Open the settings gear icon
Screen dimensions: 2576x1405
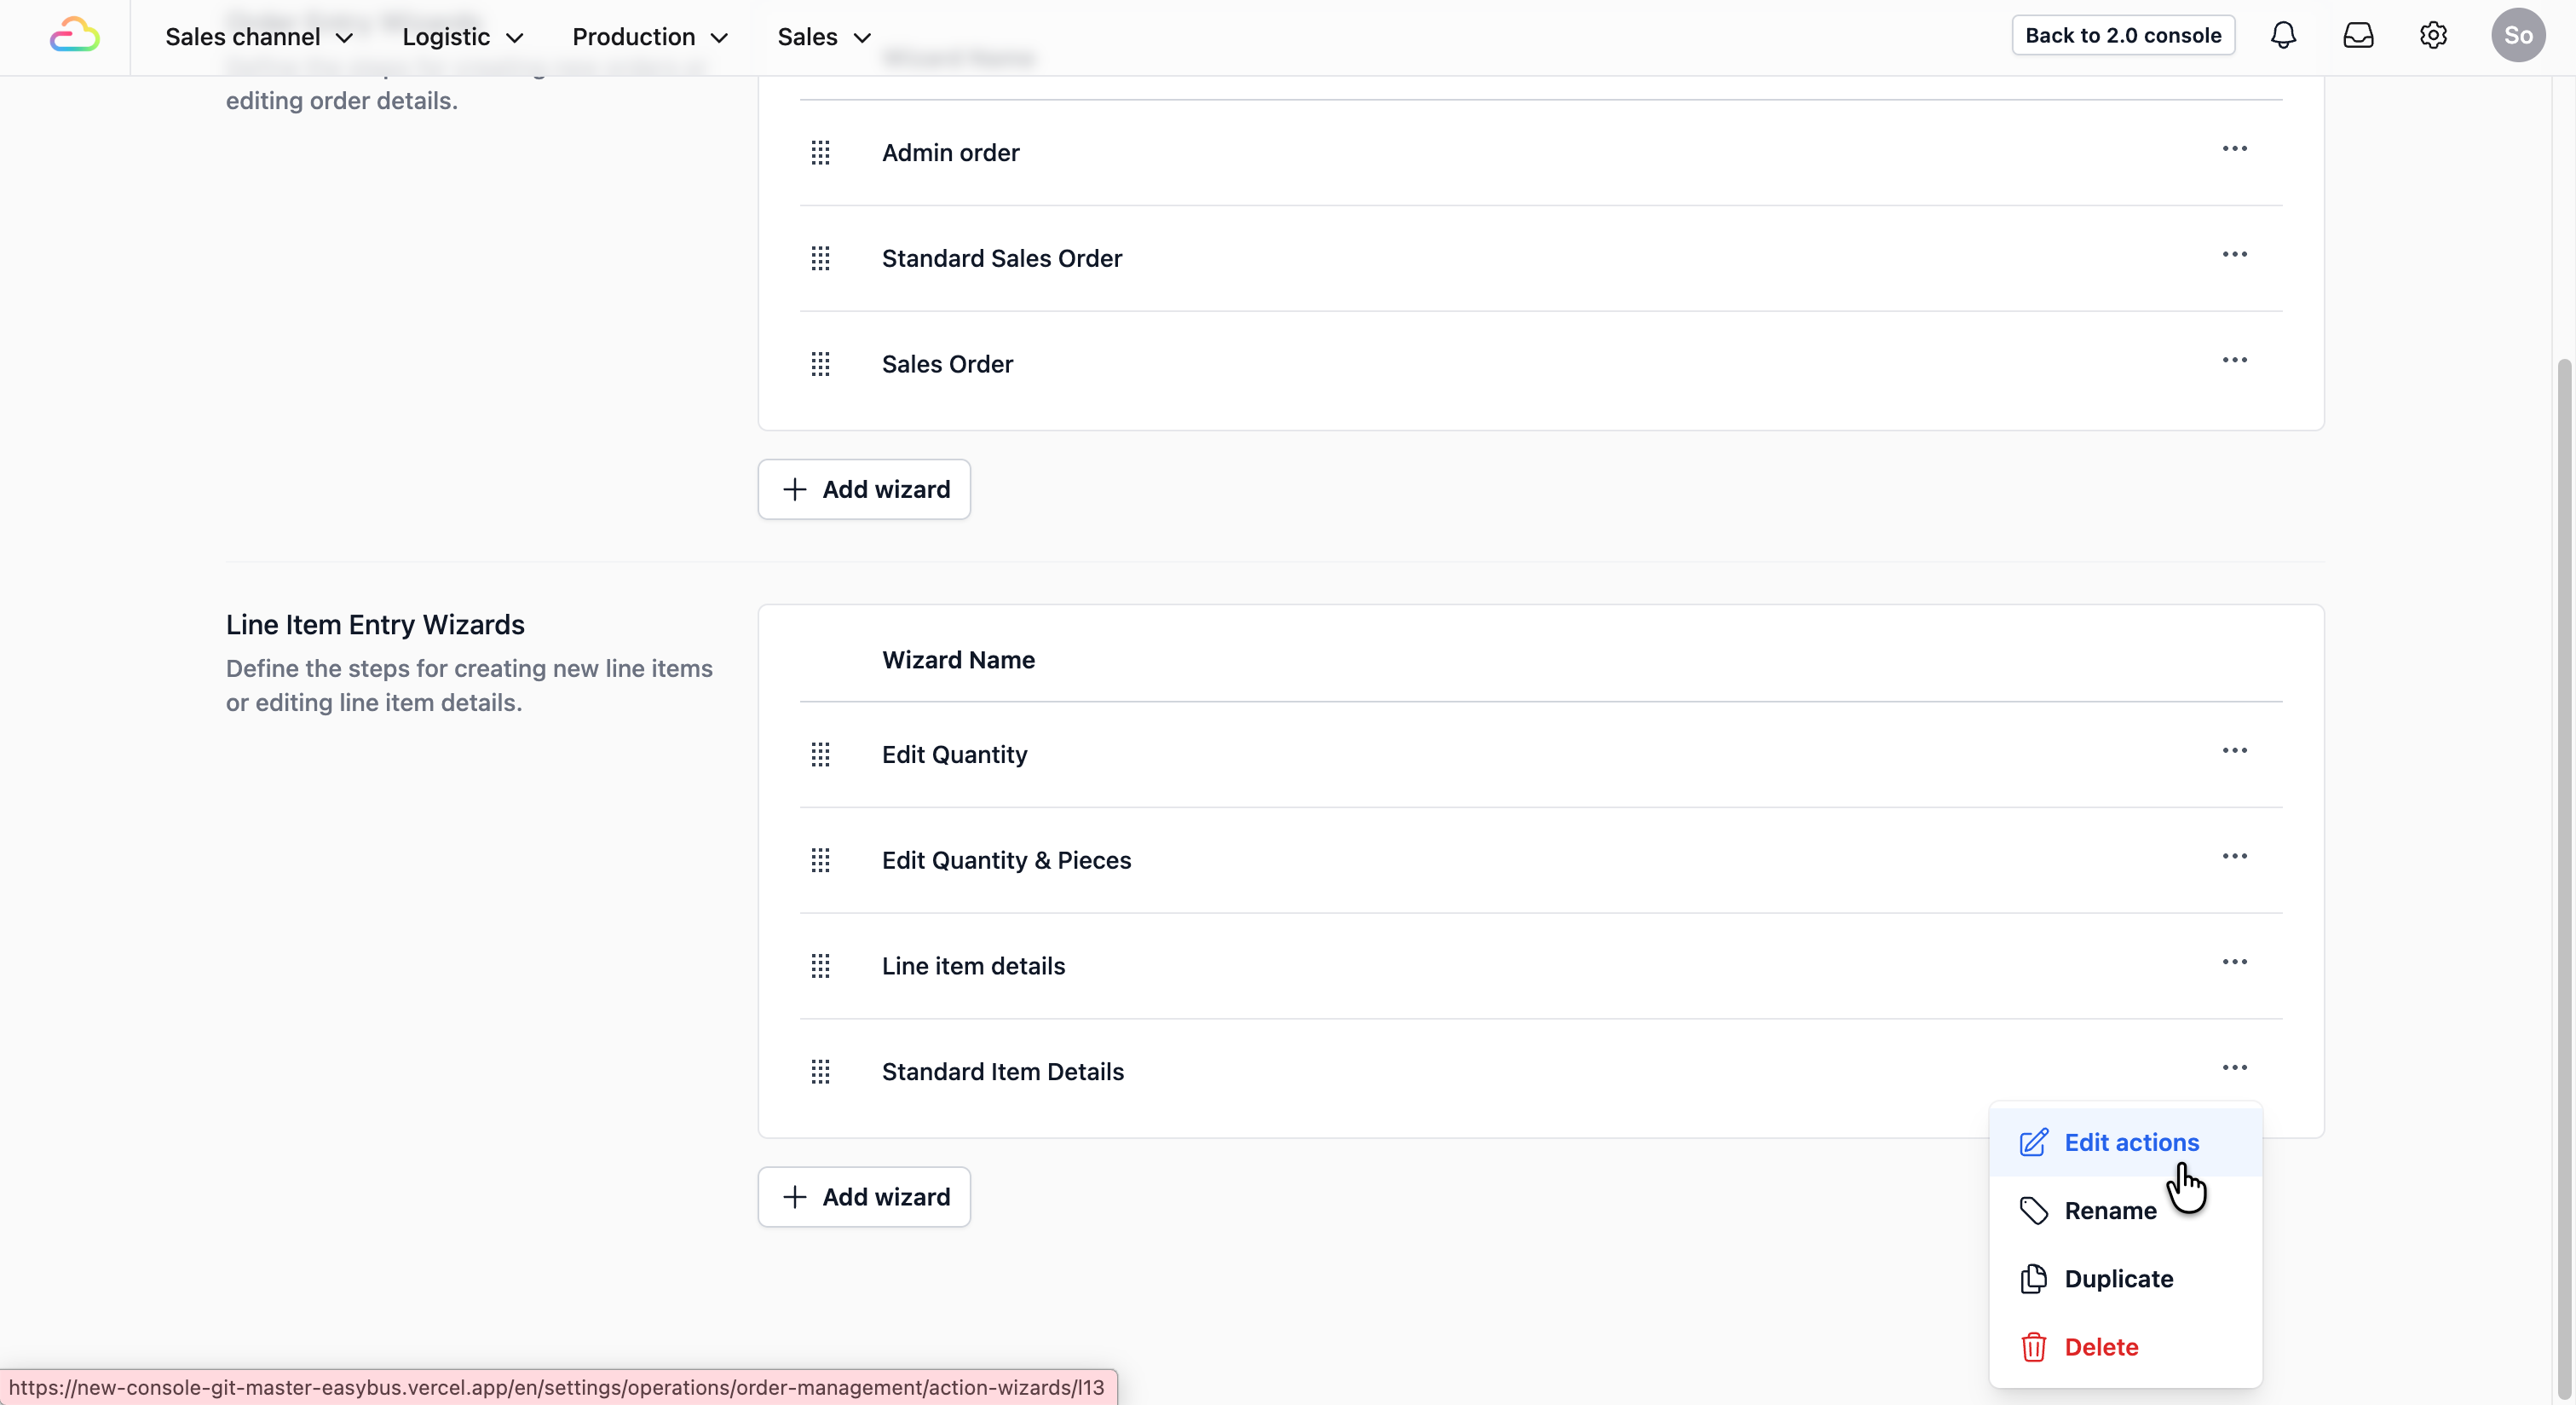click(x=2433, y=36)
